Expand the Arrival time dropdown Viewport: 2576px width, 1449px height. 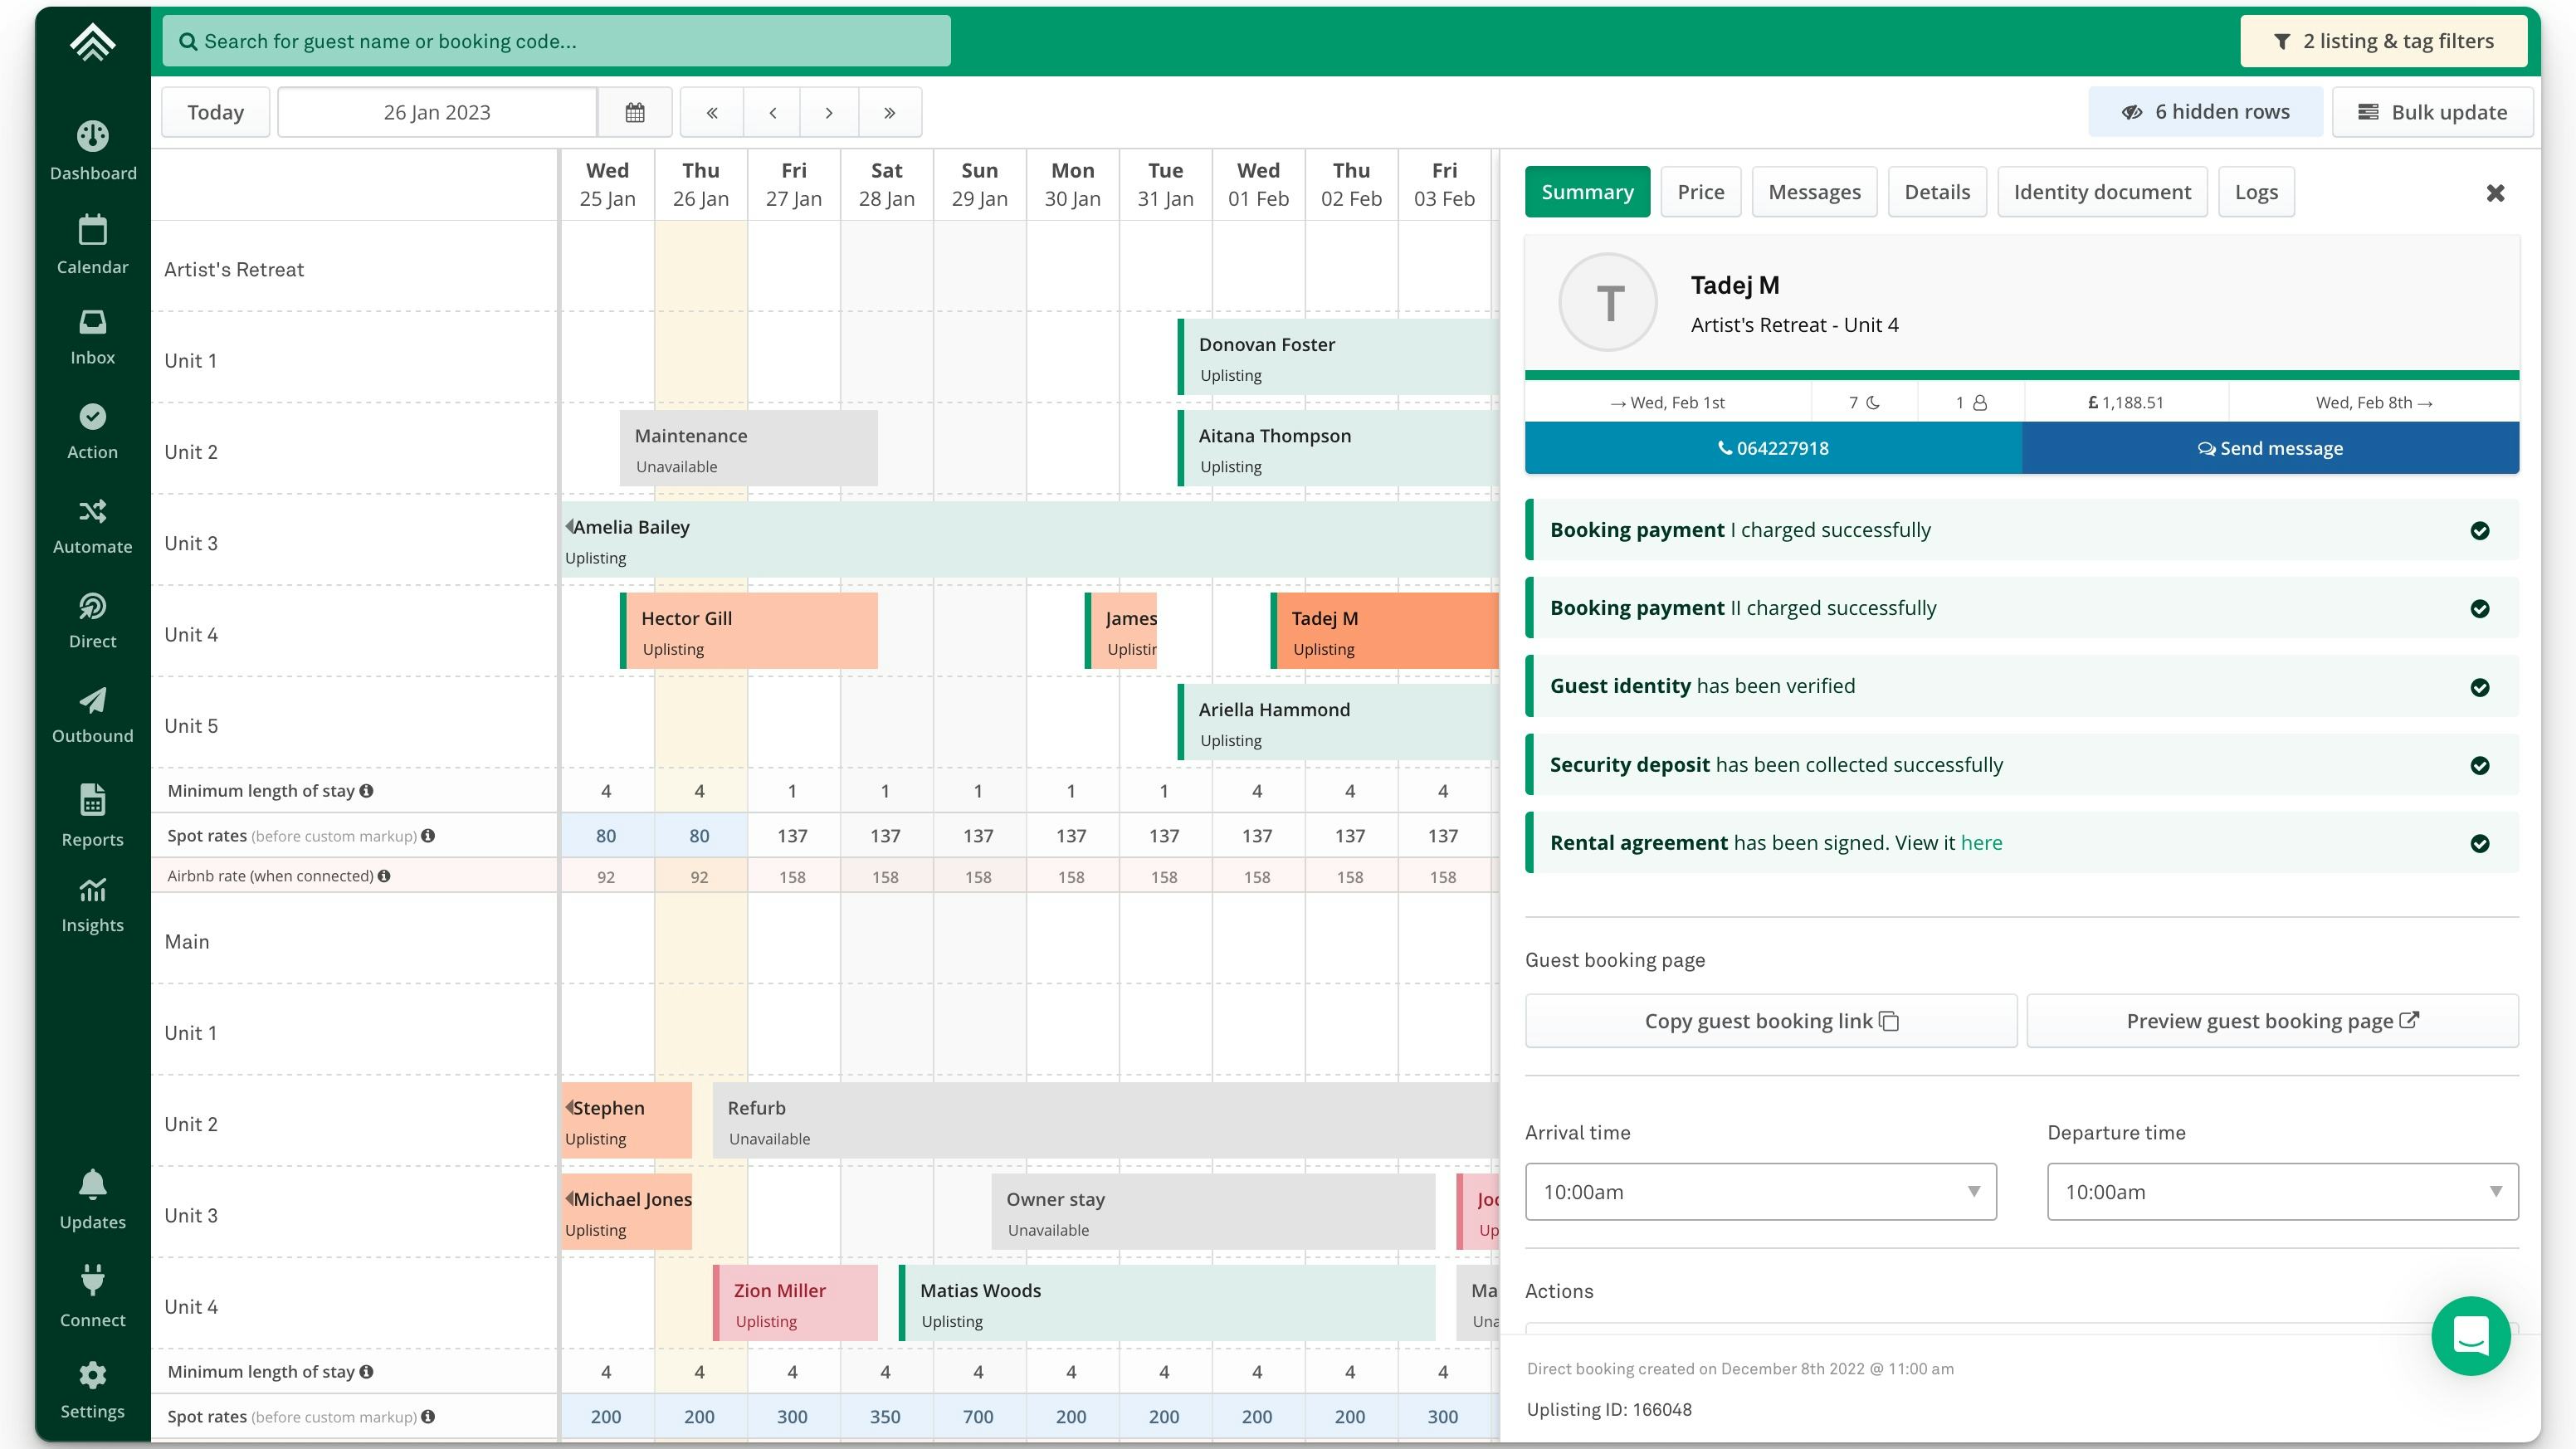point(1760,1191)
